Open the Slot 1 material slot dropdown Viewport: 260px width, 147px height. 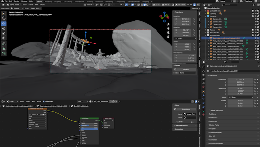click(83, 101)
